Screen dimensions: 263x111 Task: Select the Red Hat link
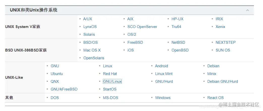(110, 74)
